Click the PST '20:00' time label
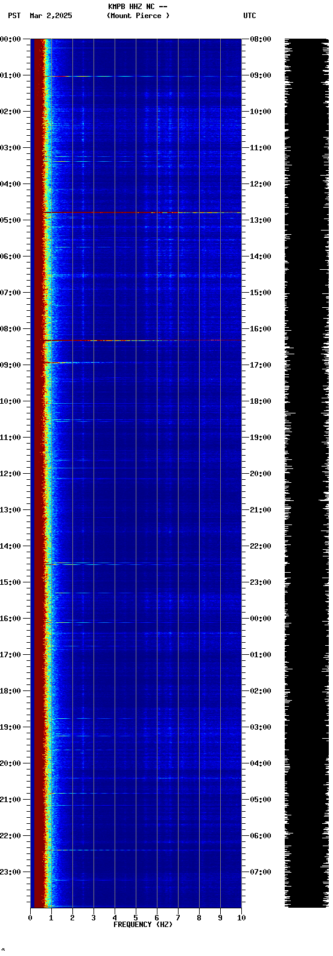The image size is (333, 956). [x=10, y=763]
